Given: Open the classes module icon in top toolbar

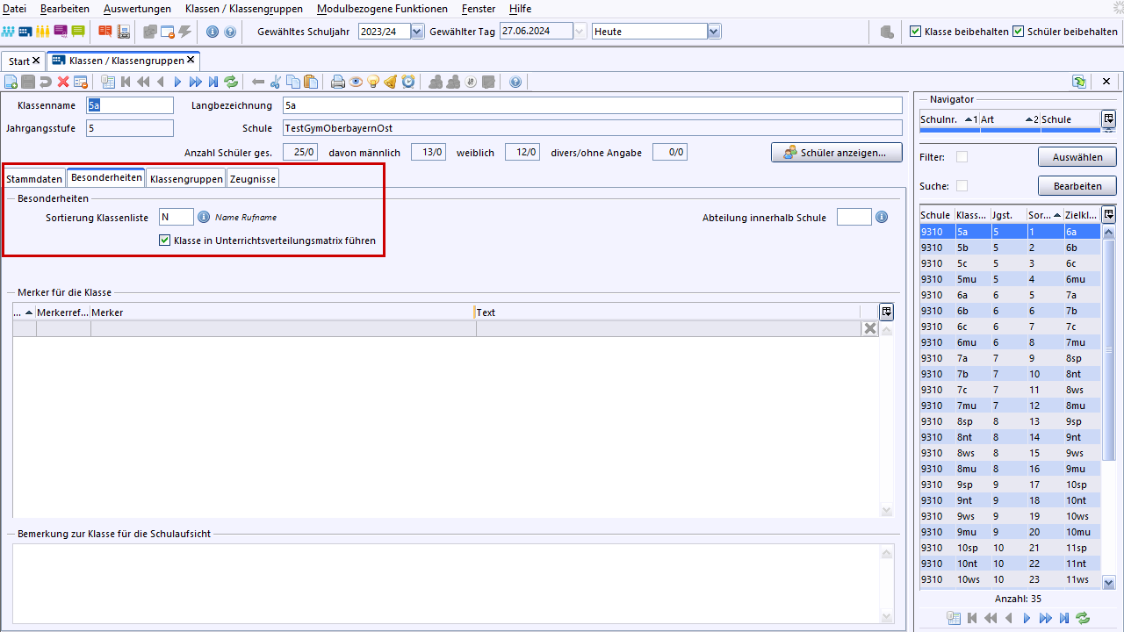Looking at the screenshot, I should [25, 32].
